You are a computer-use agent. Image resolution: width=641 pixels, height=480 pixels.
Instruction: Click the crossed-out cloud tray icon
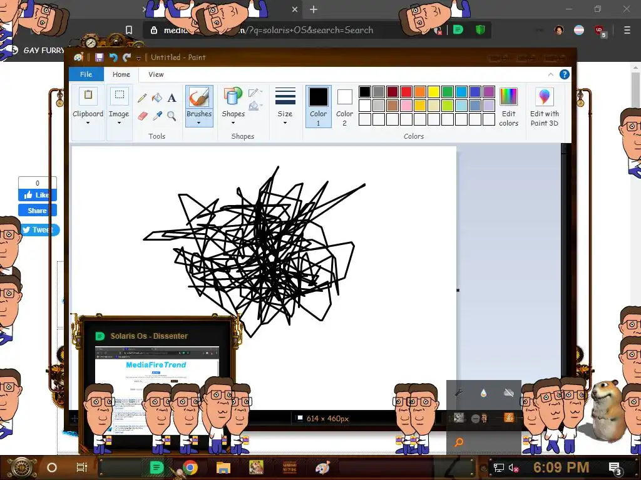(508, 392)
